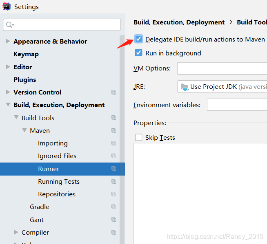
Task: Expand Appearance & Behavior section
Action: tap(8, 41)
